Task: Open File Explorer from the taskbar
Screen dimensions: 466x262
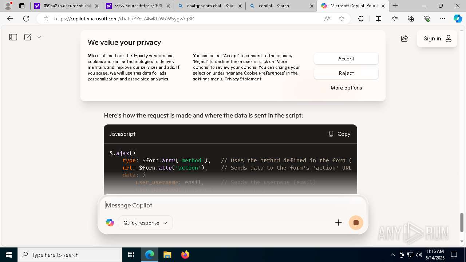Action: [167, 255]
